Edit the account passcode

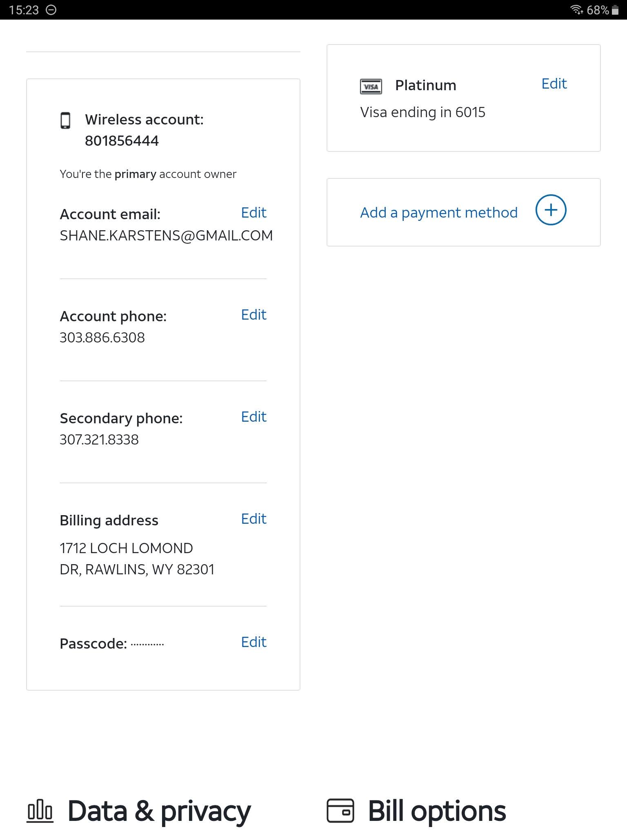(253, 642)
